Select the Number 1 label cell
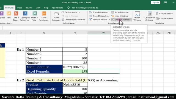 coord(44,50)
